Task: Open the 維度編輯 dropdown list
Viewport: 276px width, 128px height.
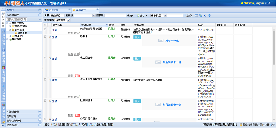Action: (x=63, y=20)
